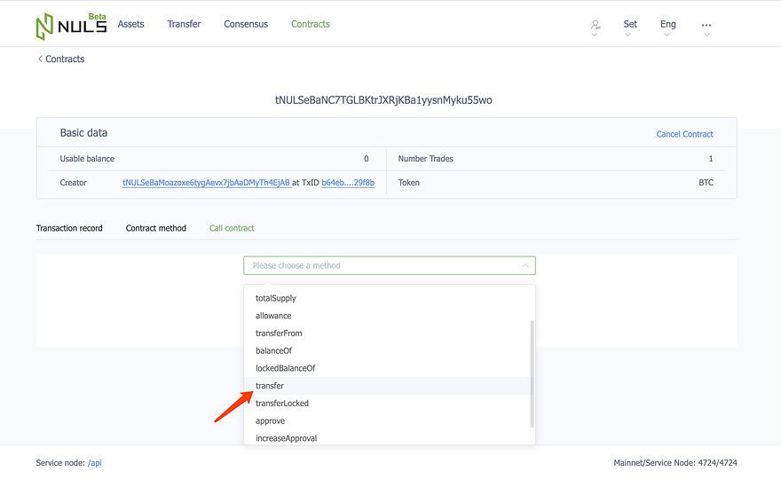Collapse the method dropdown using its arrow
This screenshot has width=781, height=479.
pyautogui.click(x=525, y=266)
